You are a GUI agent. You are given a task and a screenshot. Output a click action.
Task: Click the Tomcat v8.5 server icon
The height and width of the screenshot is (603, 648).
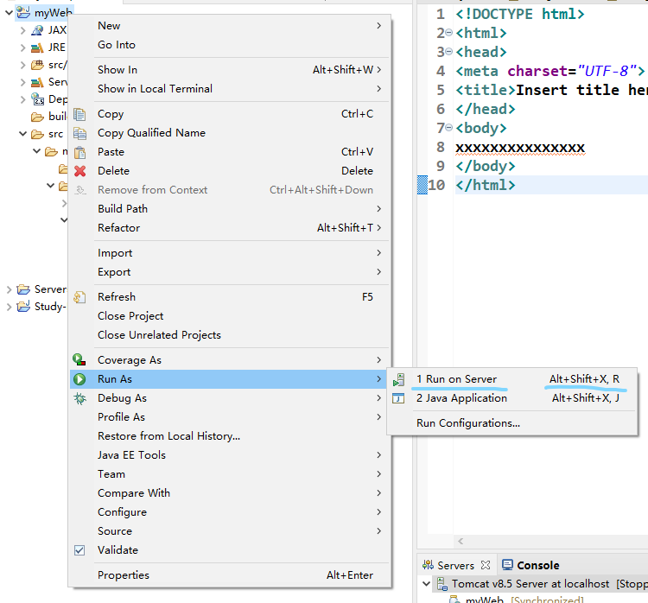(442, 584)
